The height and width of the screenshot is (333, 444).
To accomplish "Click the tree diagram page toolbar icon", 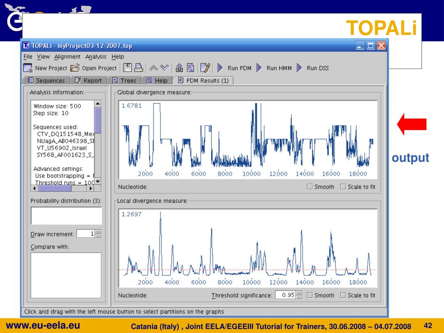I will 191,68.
